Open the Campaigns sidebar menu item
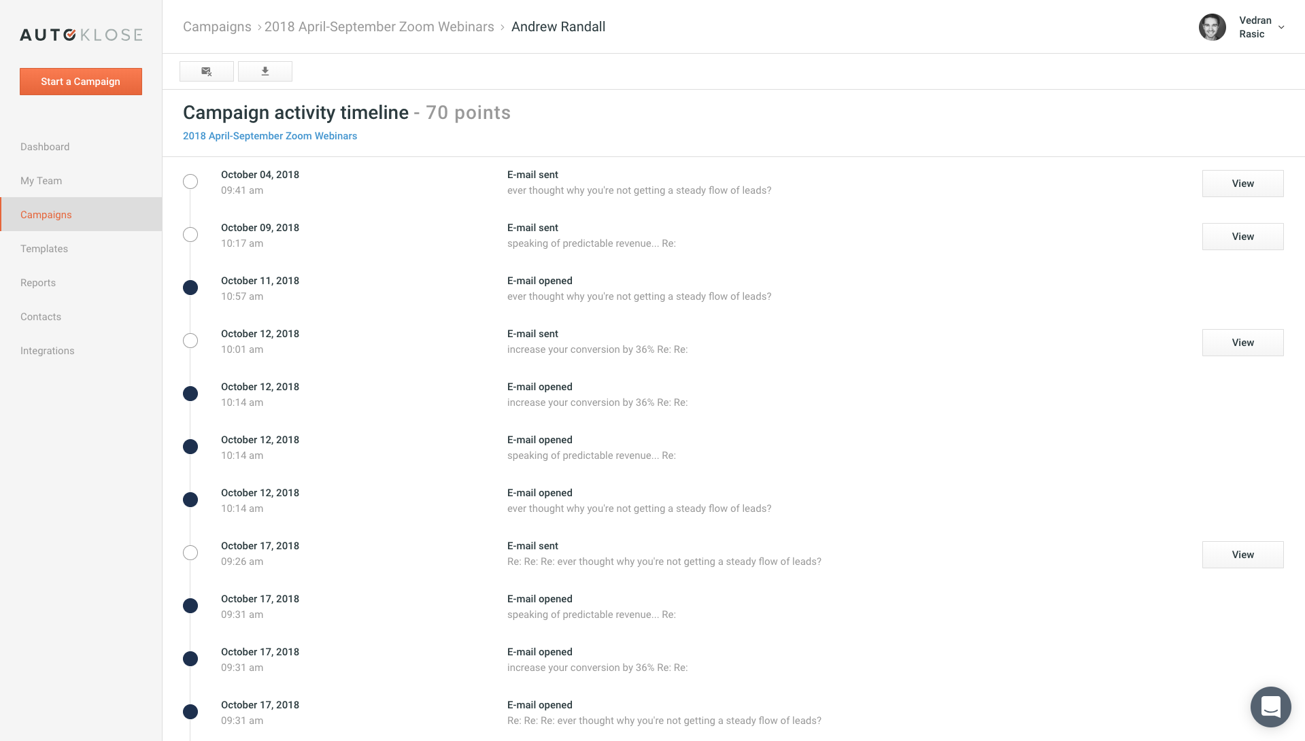This screenshot has height=741, width=1305. pyautogui.click(x=46, y=215)
